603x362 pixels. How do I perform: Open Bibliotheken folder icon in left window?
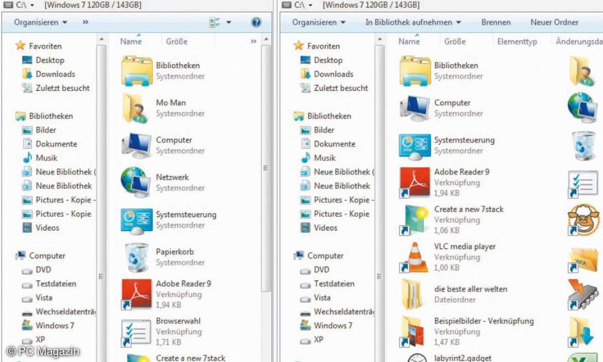[137, 71]
